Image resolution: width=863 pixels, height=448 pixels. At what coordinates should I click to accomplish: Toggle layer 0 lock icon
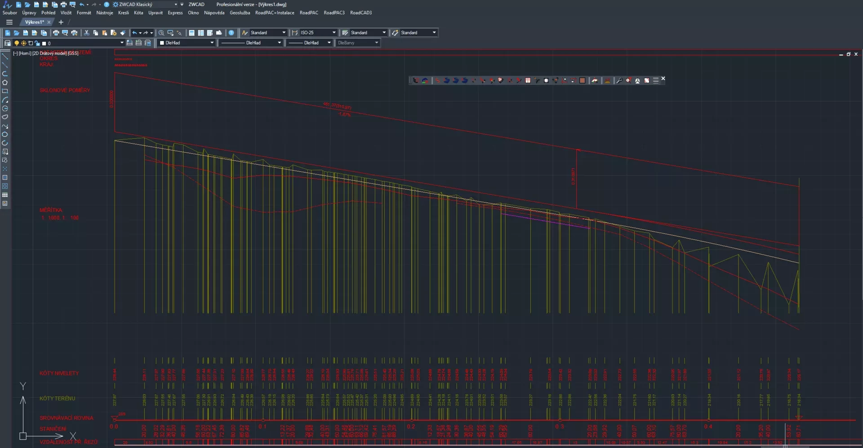pyautogui.click(x=37, y=44)
